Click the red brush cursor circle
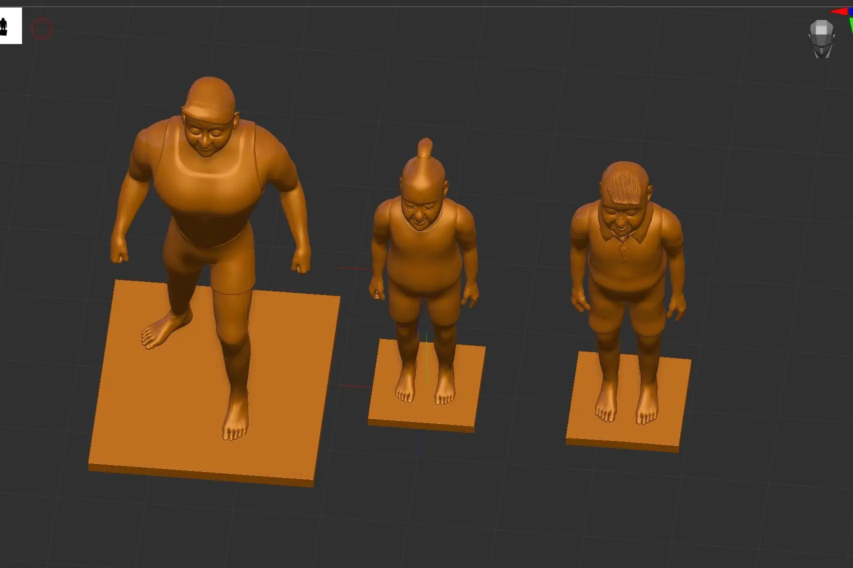Screen dimensions: 853x568 (42, 29)
